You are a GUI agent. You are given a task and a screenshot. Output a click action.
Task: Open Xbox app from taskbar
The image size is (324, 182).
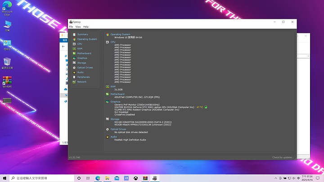135,178
